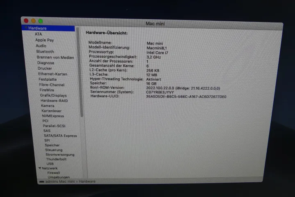Screen dimensions: 295x197
Task: Select Hardware-RAID entry
Action: (54, 101)
